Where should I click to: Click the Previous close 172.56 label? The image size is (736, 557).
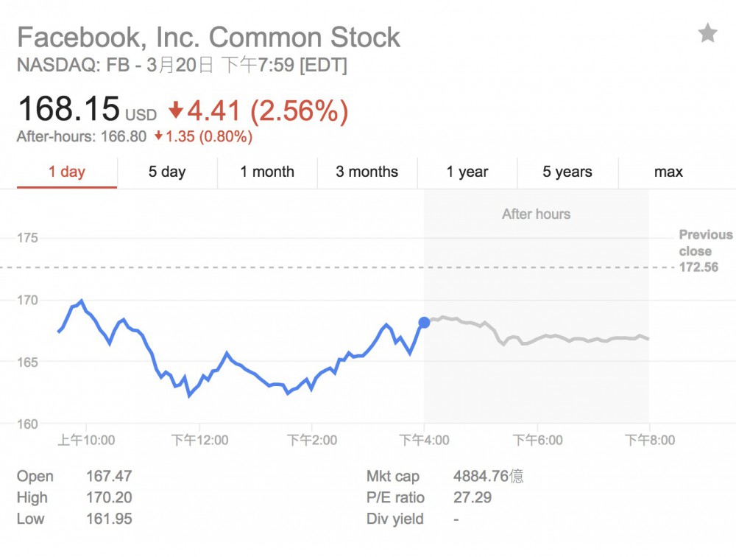pos(705,251)
